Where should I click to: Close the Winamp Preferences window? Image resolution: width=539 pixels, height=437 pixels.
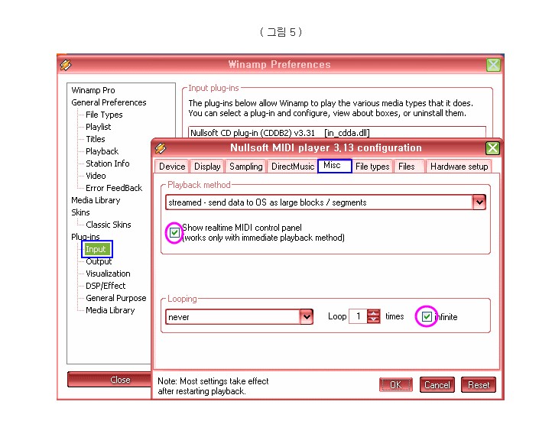click(x=493, y=65)
